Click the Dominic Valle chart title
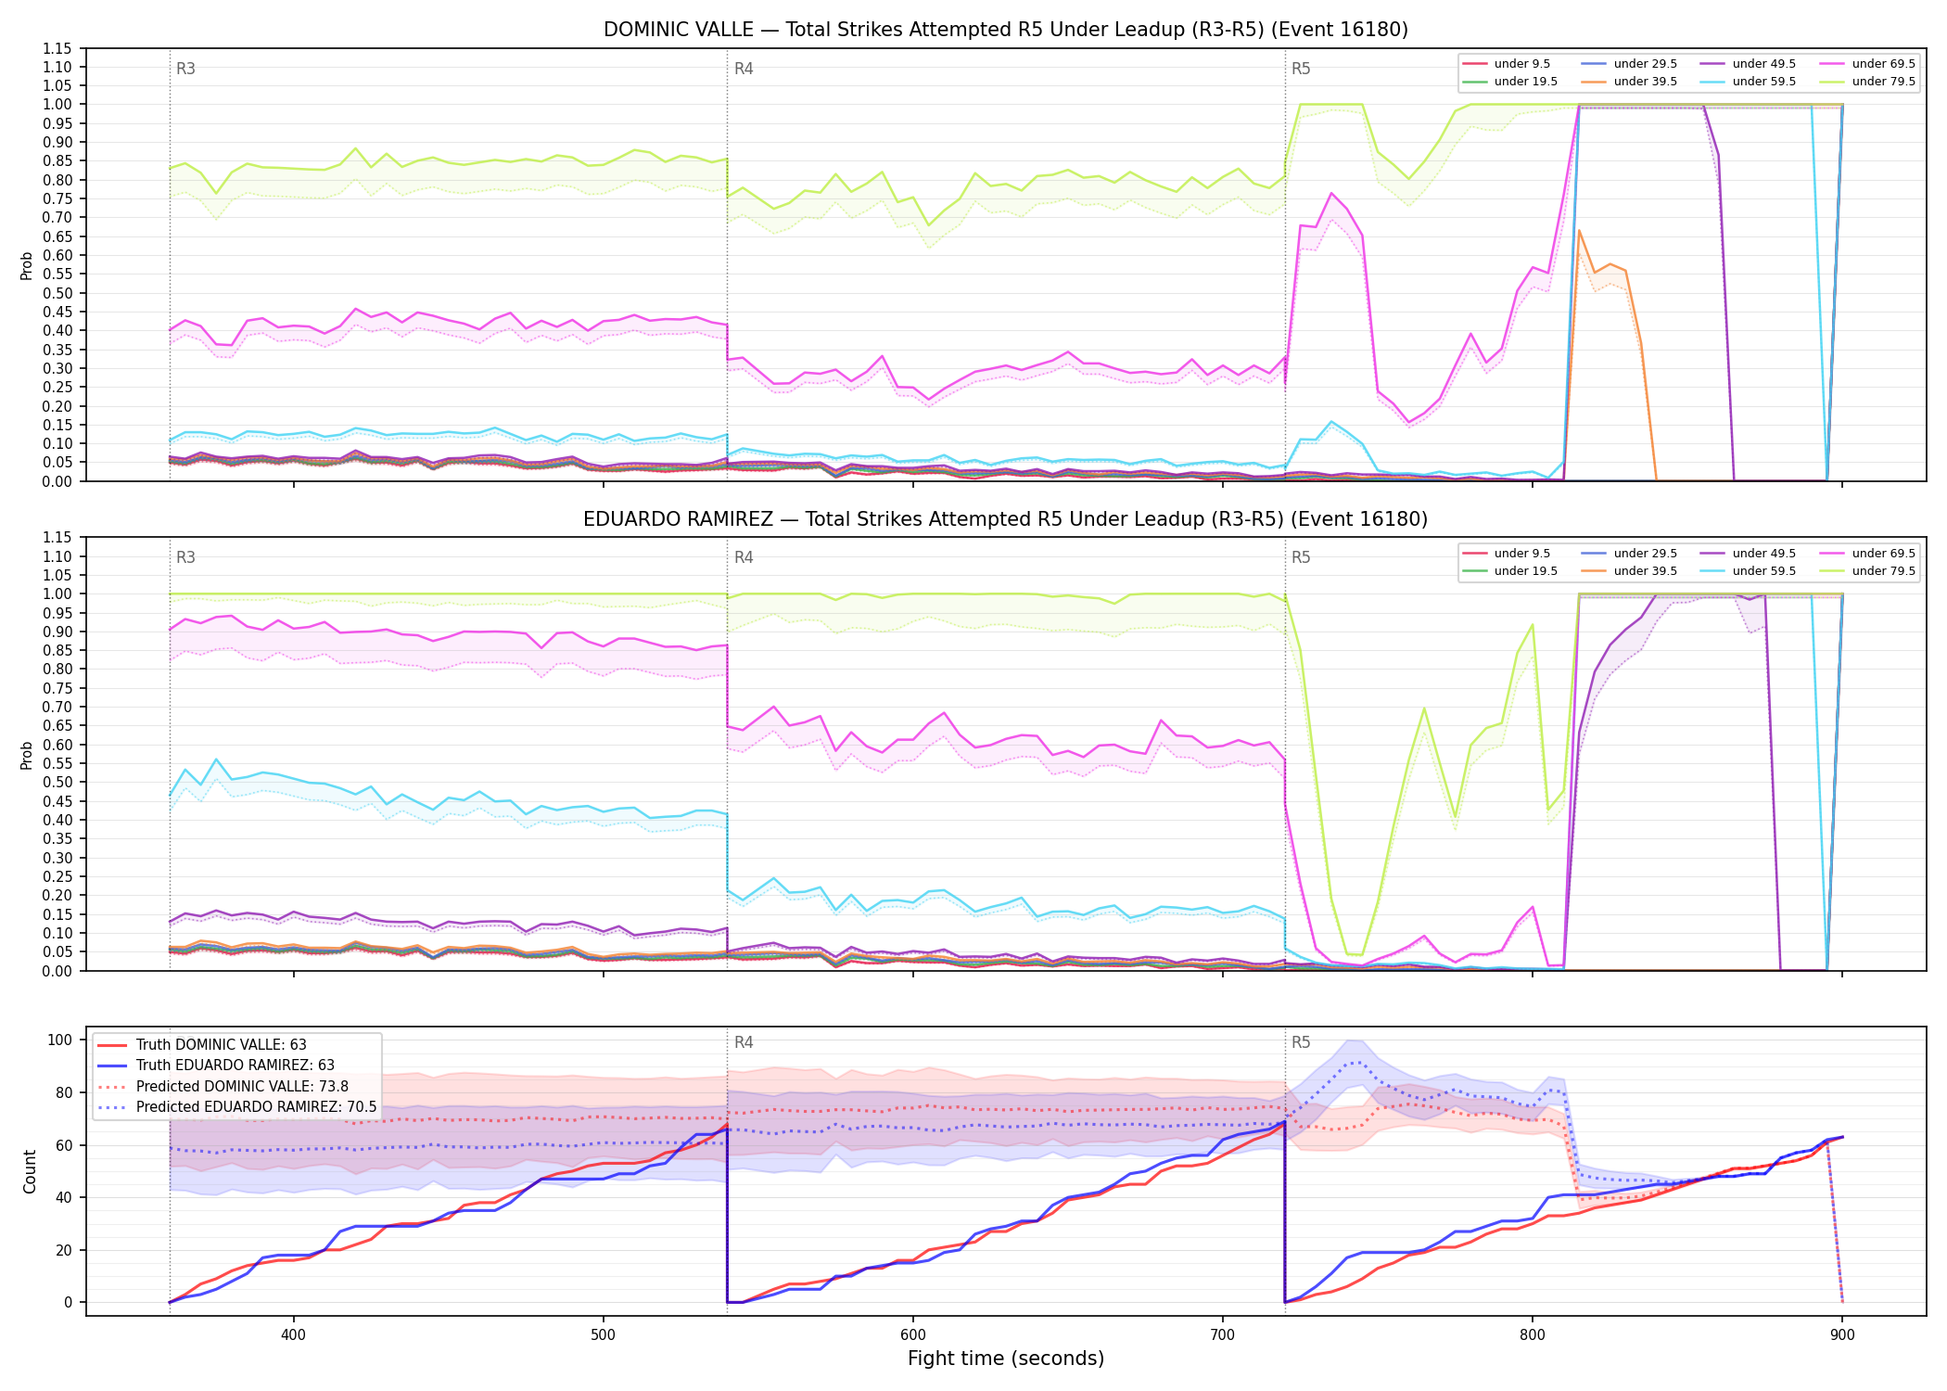The height and width of the screenshot is (1391, 1947). (x=1005, y=30)
